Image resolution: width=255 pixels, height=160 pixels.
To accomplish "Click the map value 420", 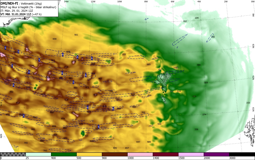I will (194, 96).
